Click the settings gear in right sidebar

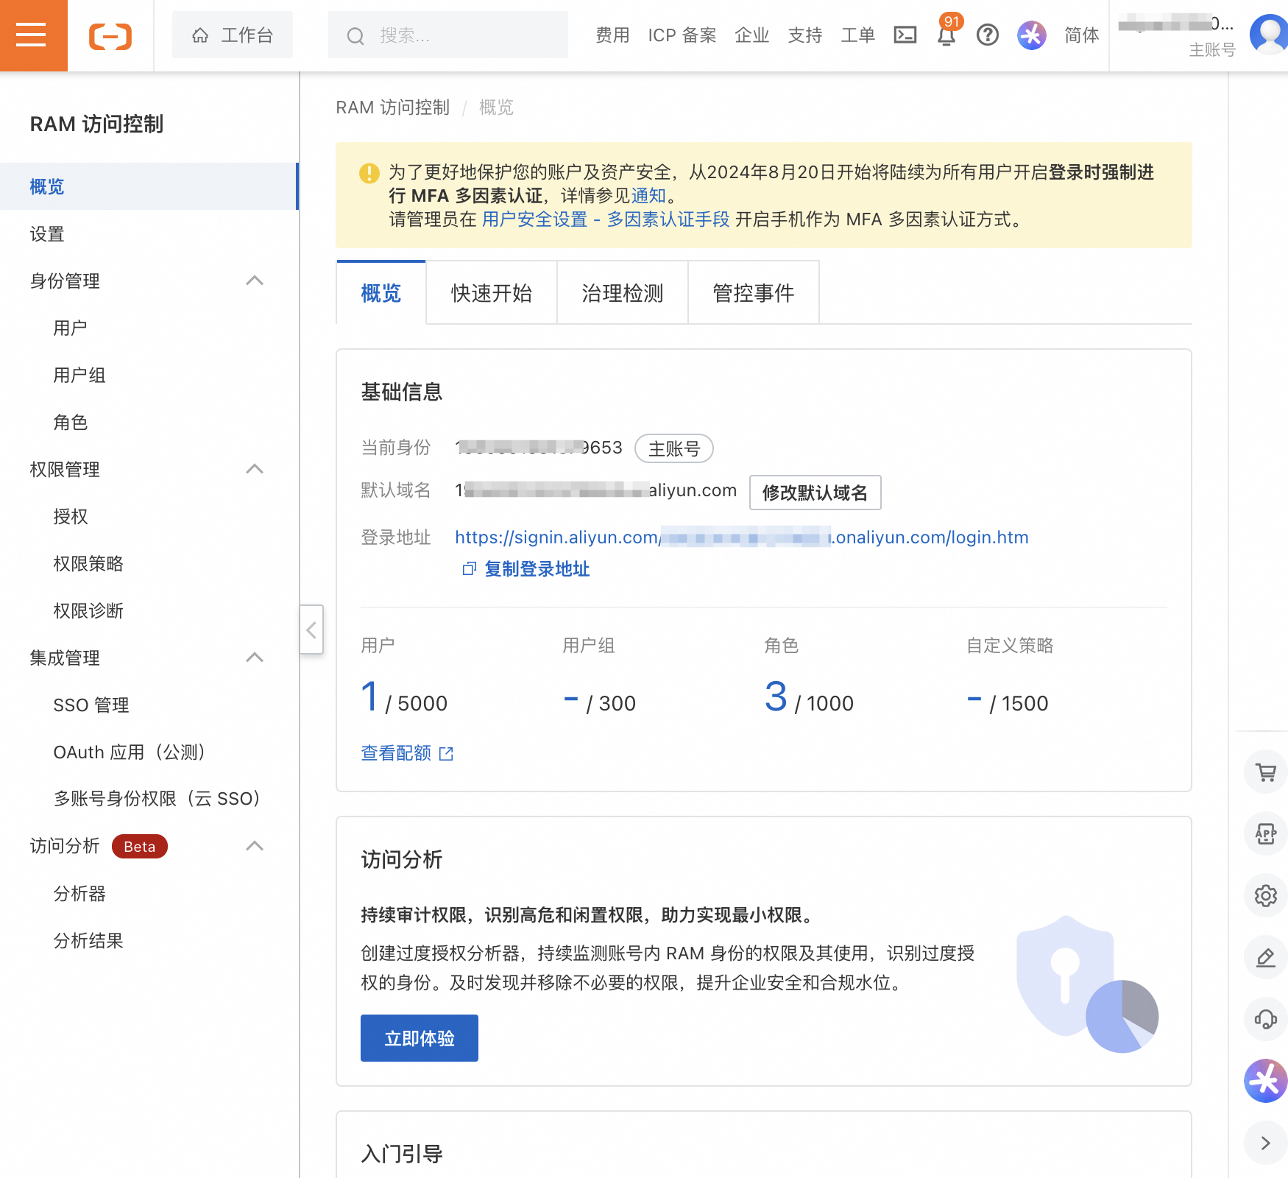[x=1265, y=896]
